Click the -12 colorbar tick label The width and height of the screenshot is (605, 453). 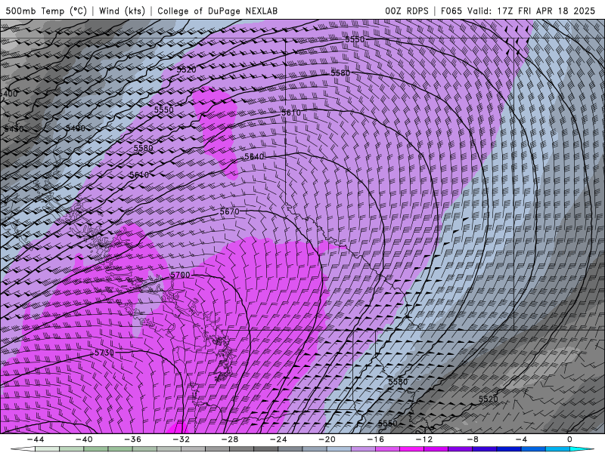click(424, 439)
